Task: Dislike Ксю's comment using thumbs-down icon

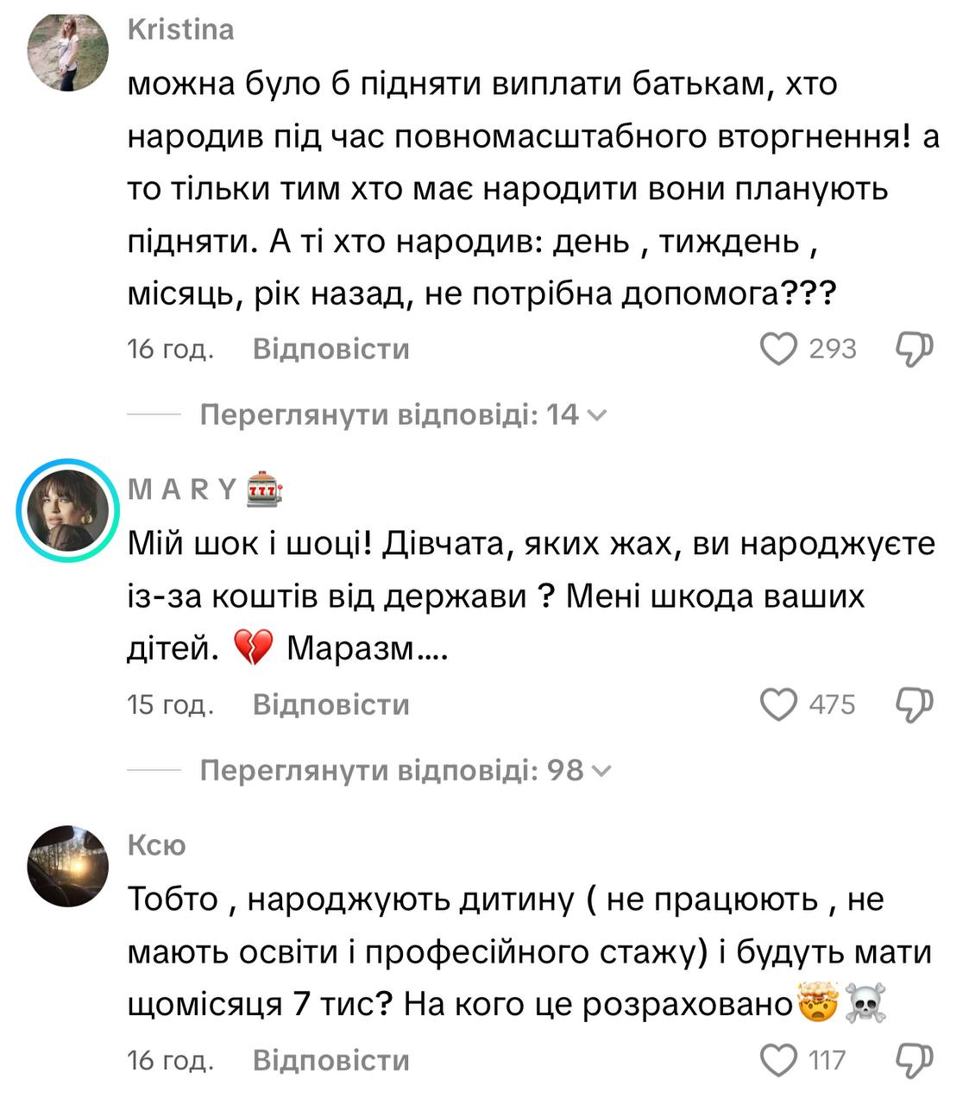Action: 915,1061
